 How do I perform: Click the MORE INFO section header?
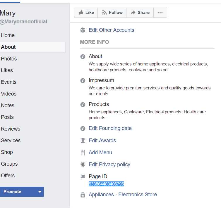[95, 42]
